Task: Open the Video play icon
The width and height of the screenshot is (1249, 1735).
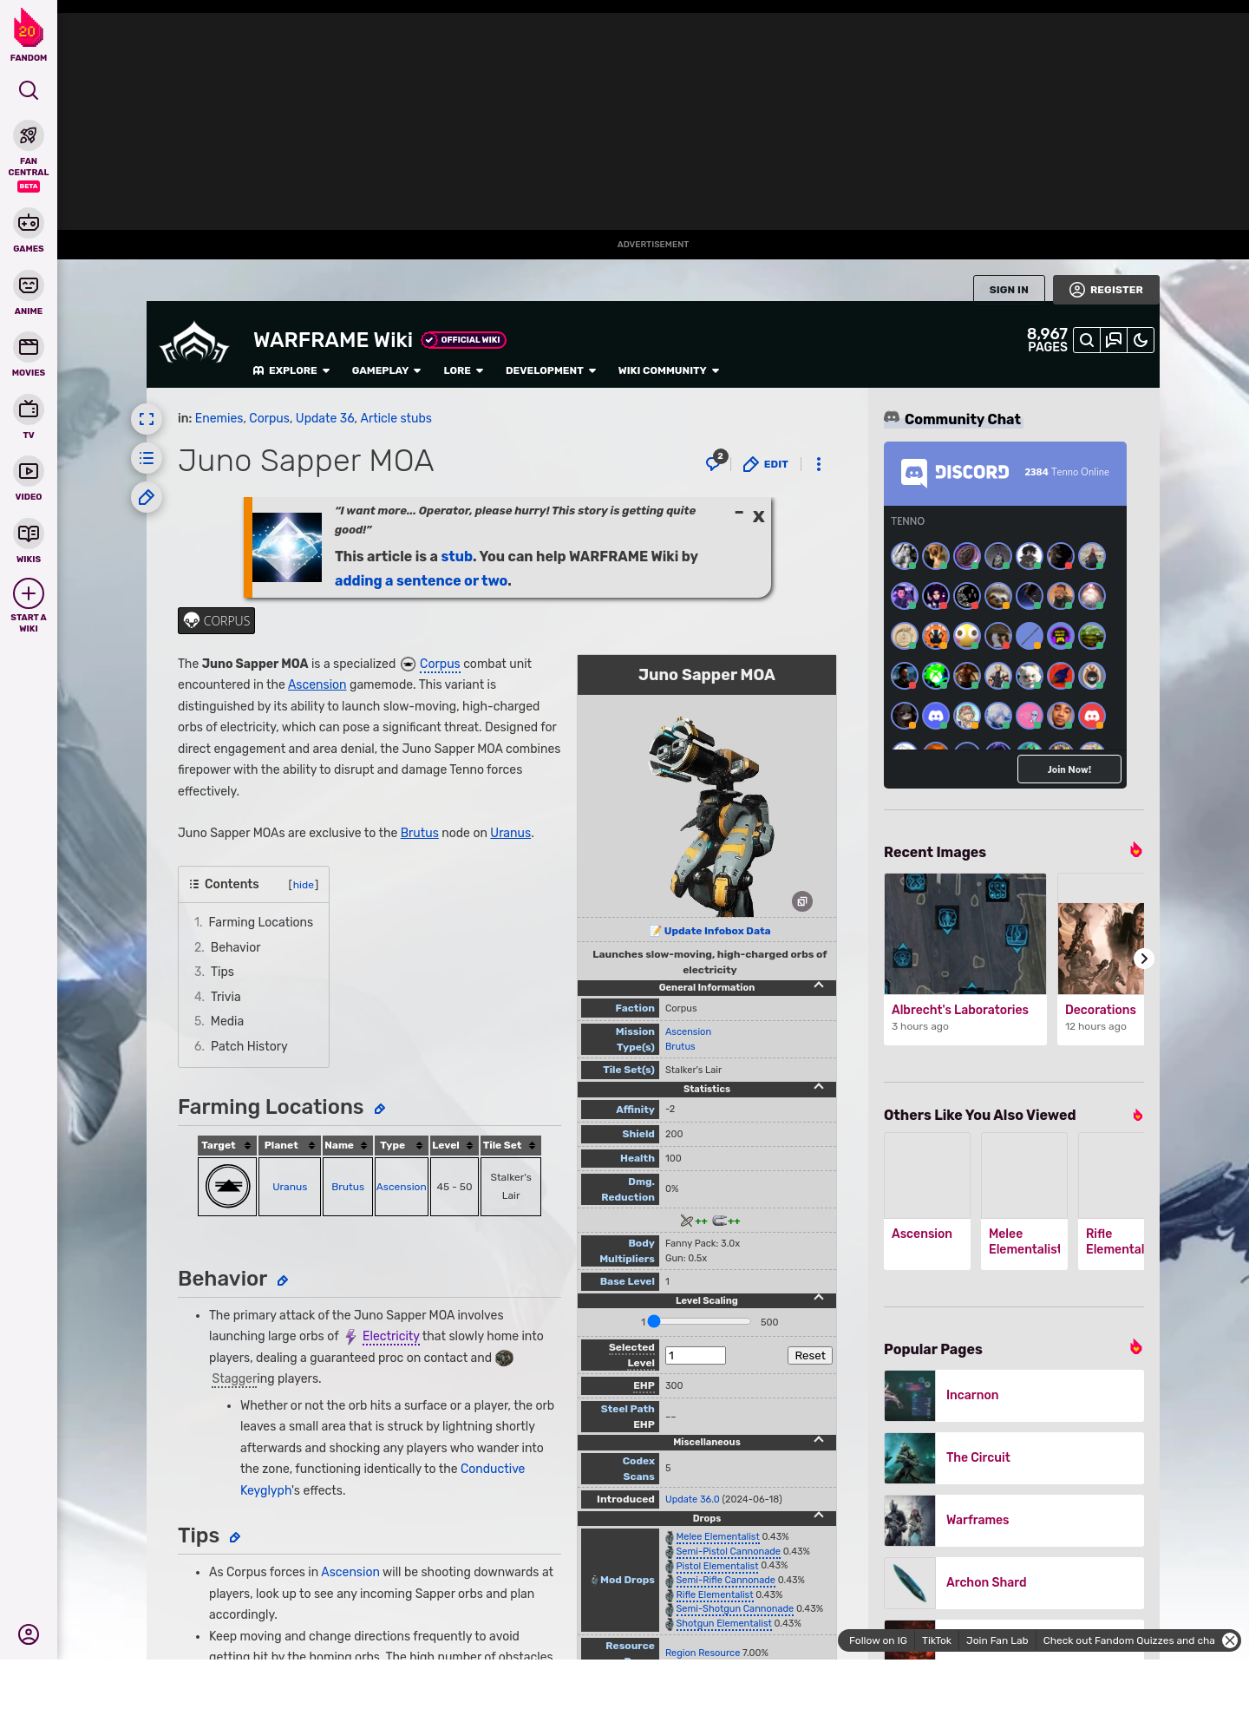Action: (x=29, y=471)
